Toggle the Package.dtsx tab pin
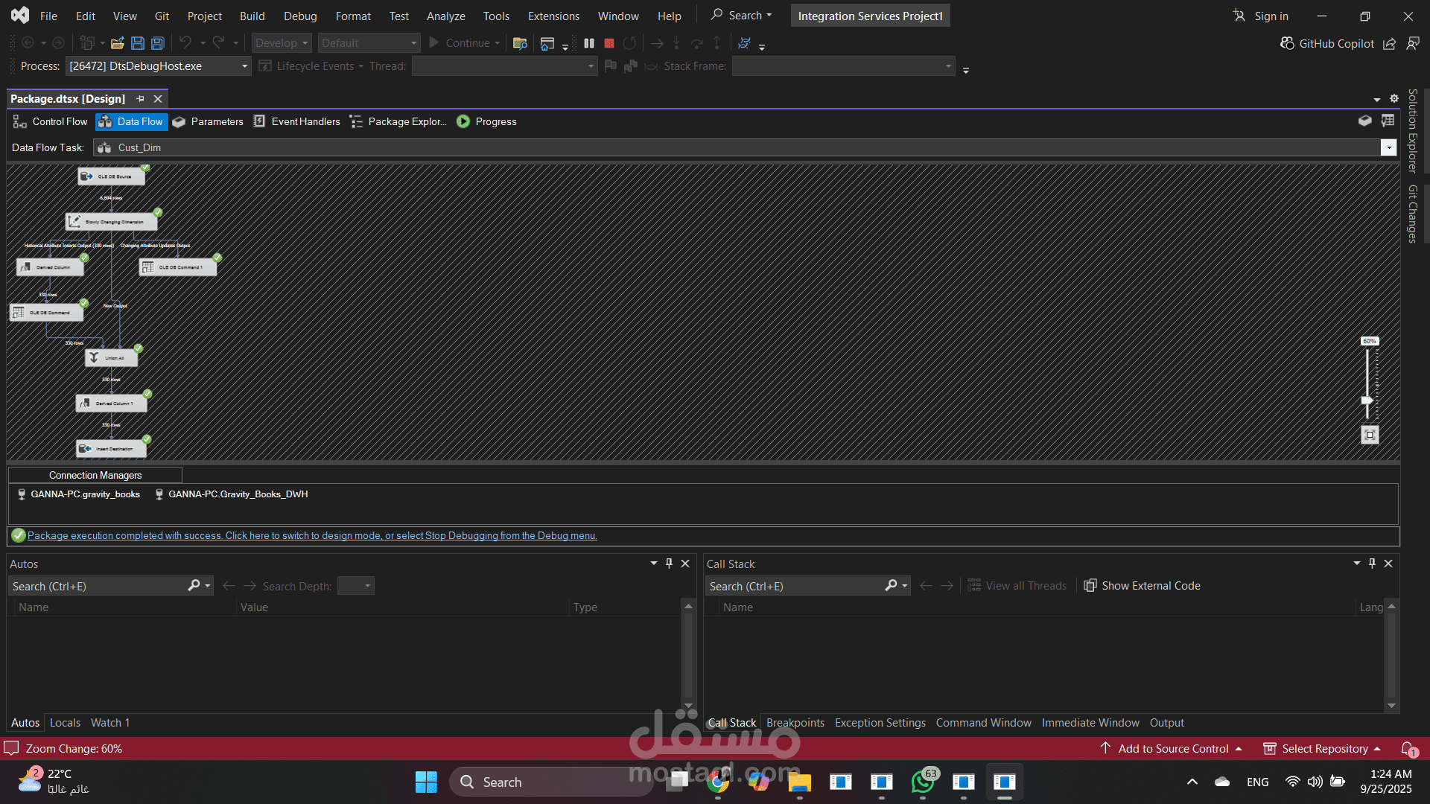The image size is (1430, 804). [x=140, y=98]
